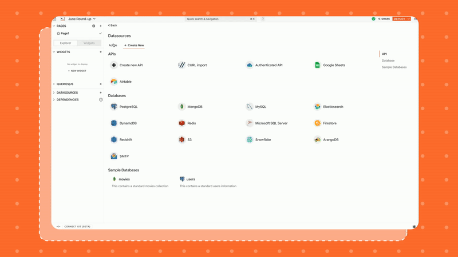Click the DEPLOY button
Image resolution: width=458 pixels, height=257 pixels.
[400, 19]
